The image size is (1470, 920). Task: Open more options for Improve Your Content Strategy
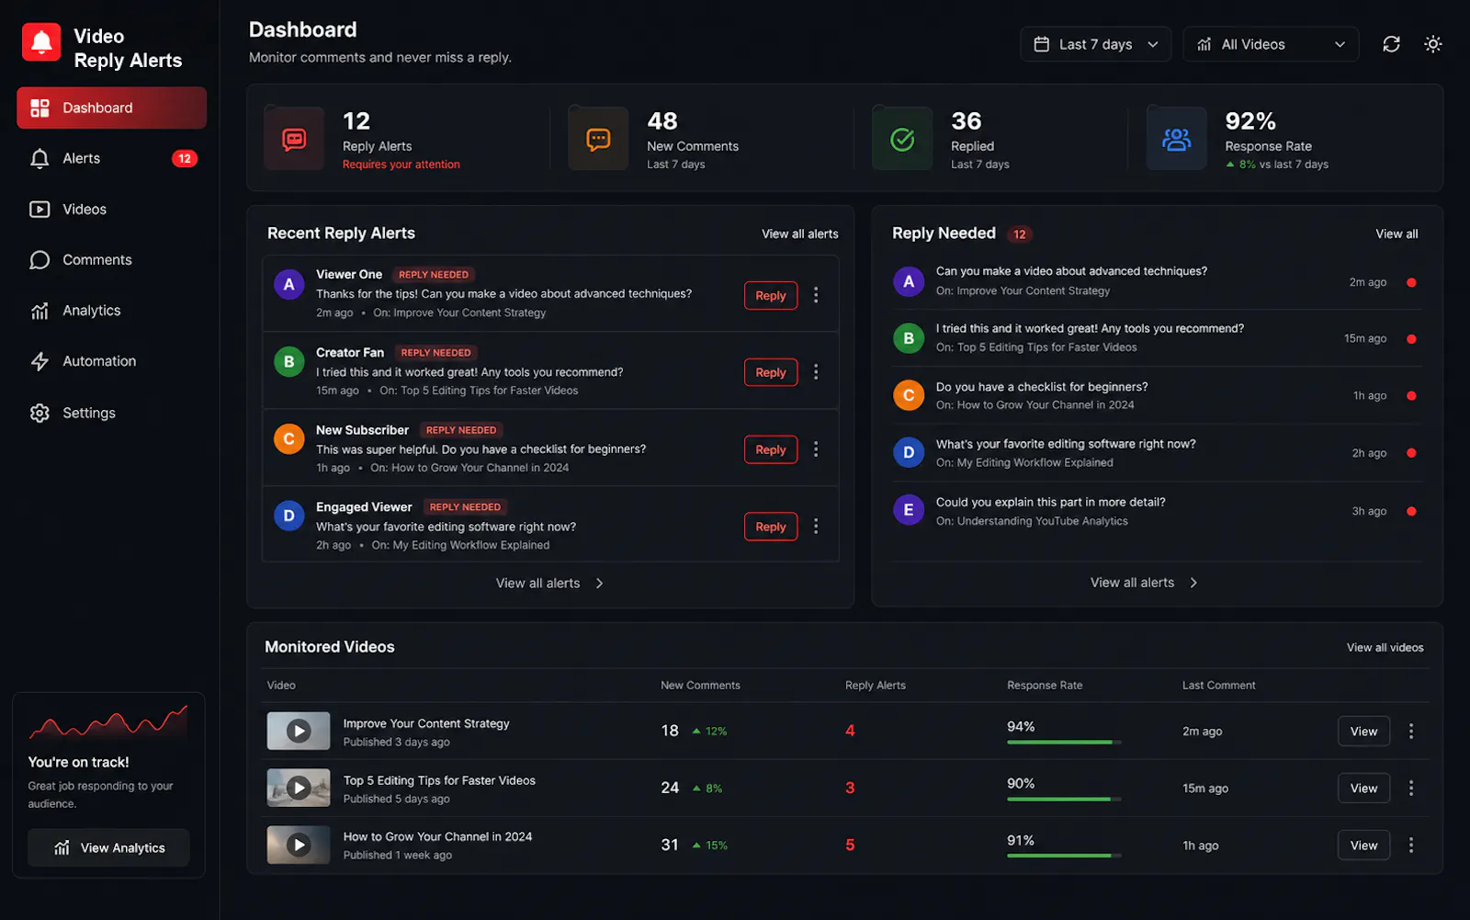tap(1411, 731)
